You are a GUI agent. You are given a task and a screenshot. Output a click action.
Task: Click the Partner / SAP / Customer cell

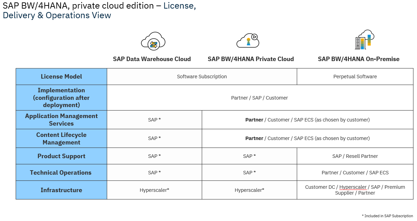(260, 98)
